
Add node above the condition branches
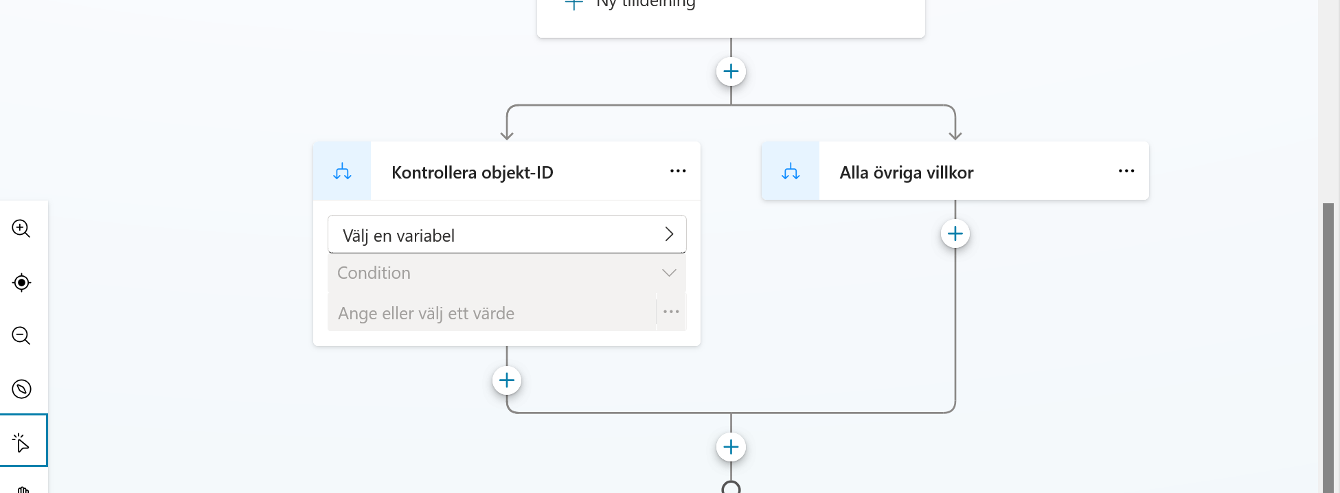[731, 71]
